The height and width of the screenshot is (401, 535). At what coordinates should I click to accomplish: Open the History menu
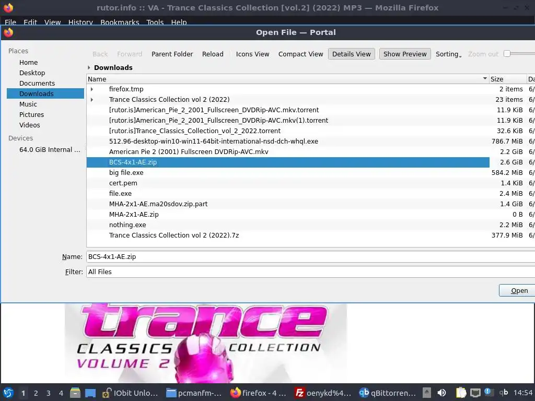point(80,22)
